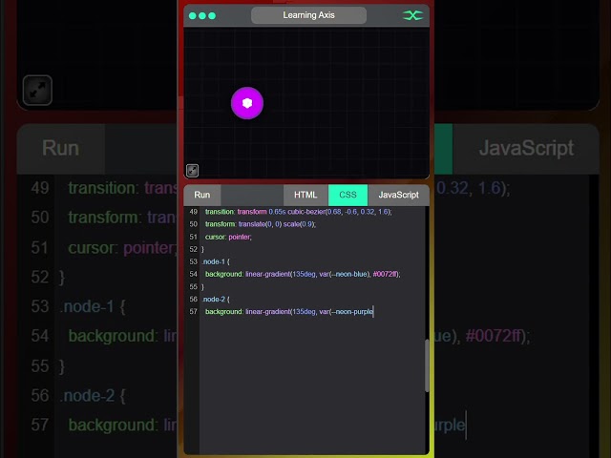The height and width of the screenshot is (458, 611).
Task: Click line 49 transition code text
Action: (299, 212)
